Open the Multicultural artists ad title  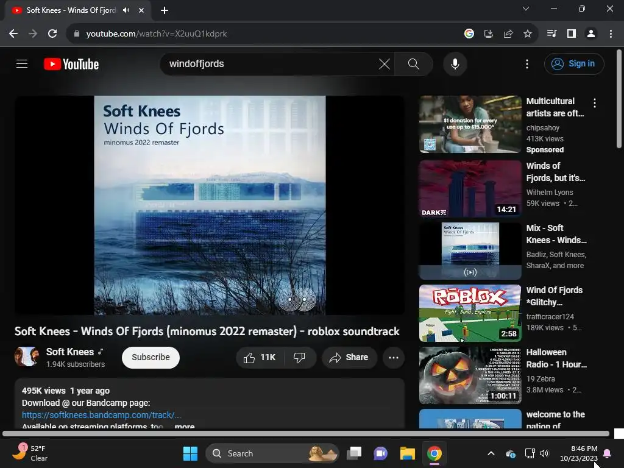coord(555,107)
